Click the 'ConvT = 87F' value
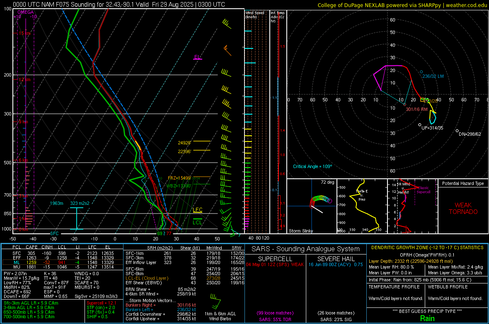Viewport: 489px width, 324px height. [x=56, y=283]
